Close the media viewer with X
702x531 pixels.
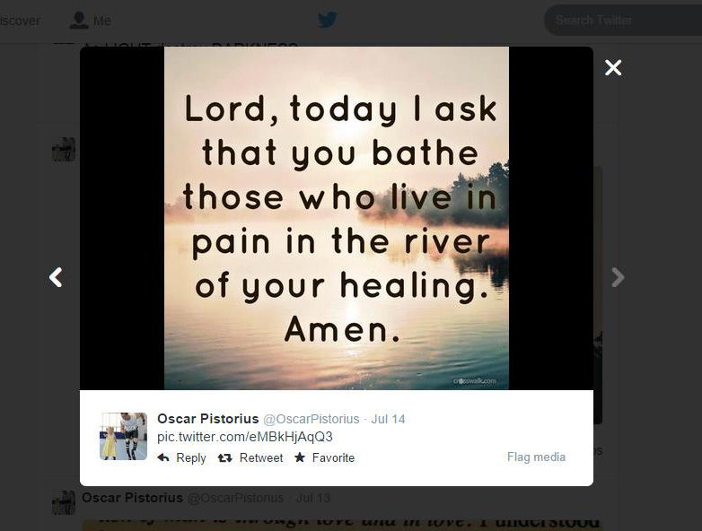coord(613,67)
